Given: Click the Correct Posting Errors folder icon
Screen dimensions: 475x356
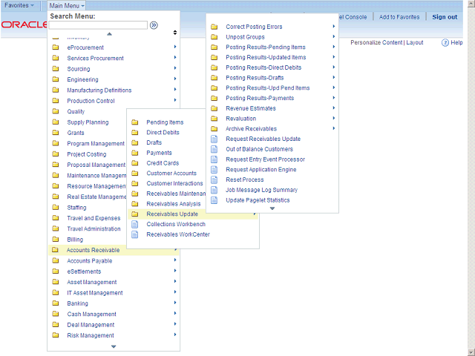Looking at the screenshot, I should (x=214, y=27).
